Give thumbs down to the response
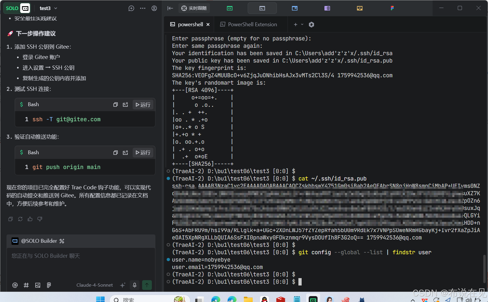 [40, 219]
